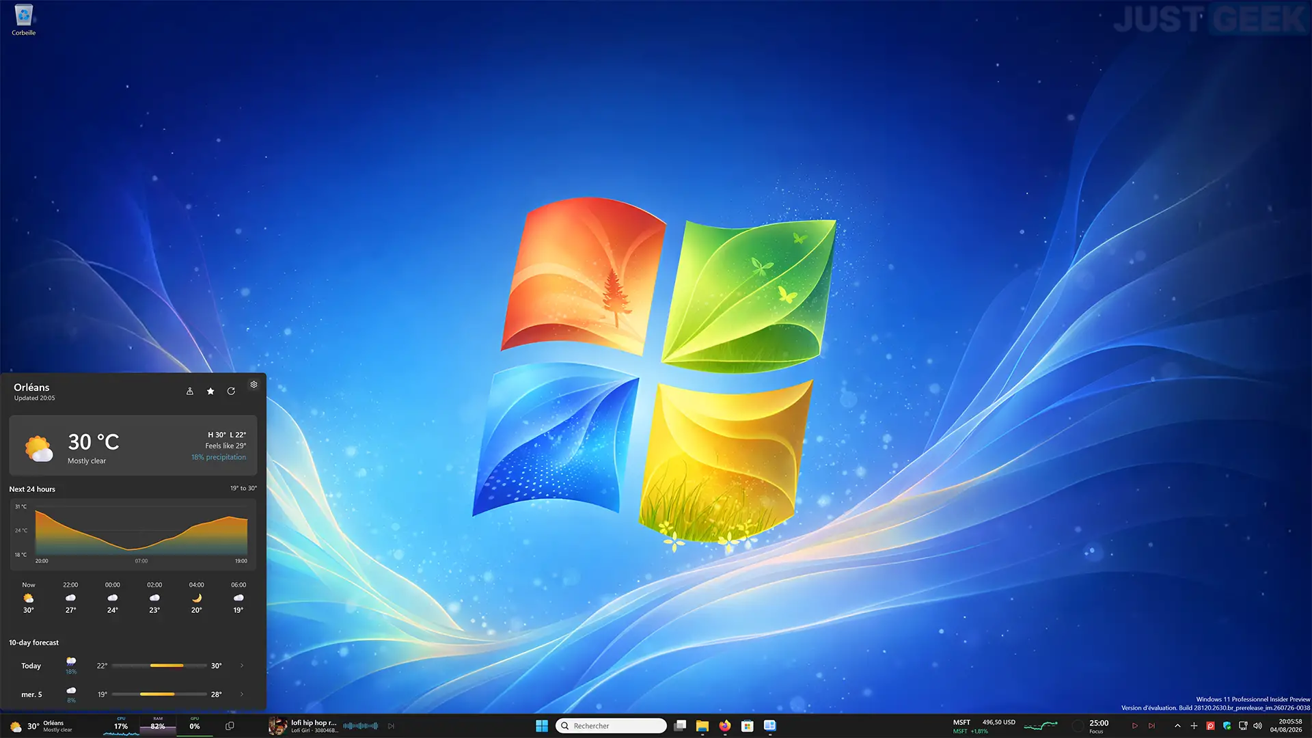Start the focus timer with play button
Image resolution: width=1312 pixels, height=738 pixels.
(1135, 726)
